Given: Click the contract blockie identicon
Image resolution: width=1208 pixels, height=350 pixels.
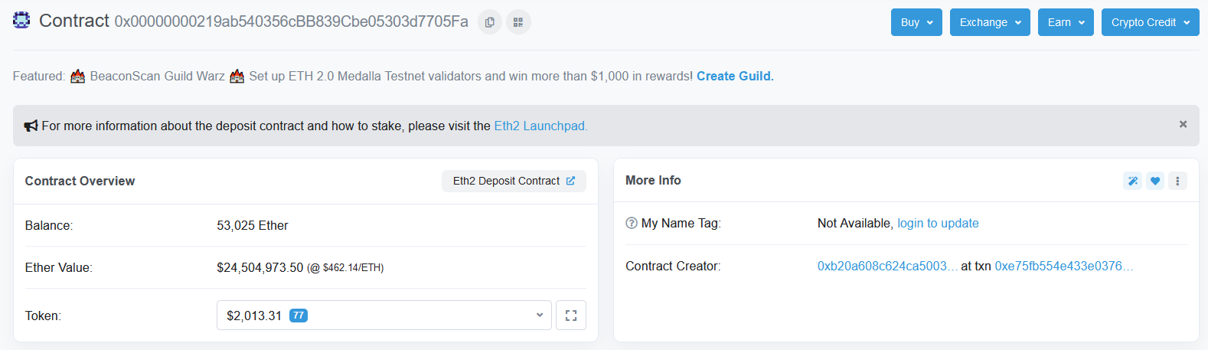Looking at the screenshot, I should 21,21.
